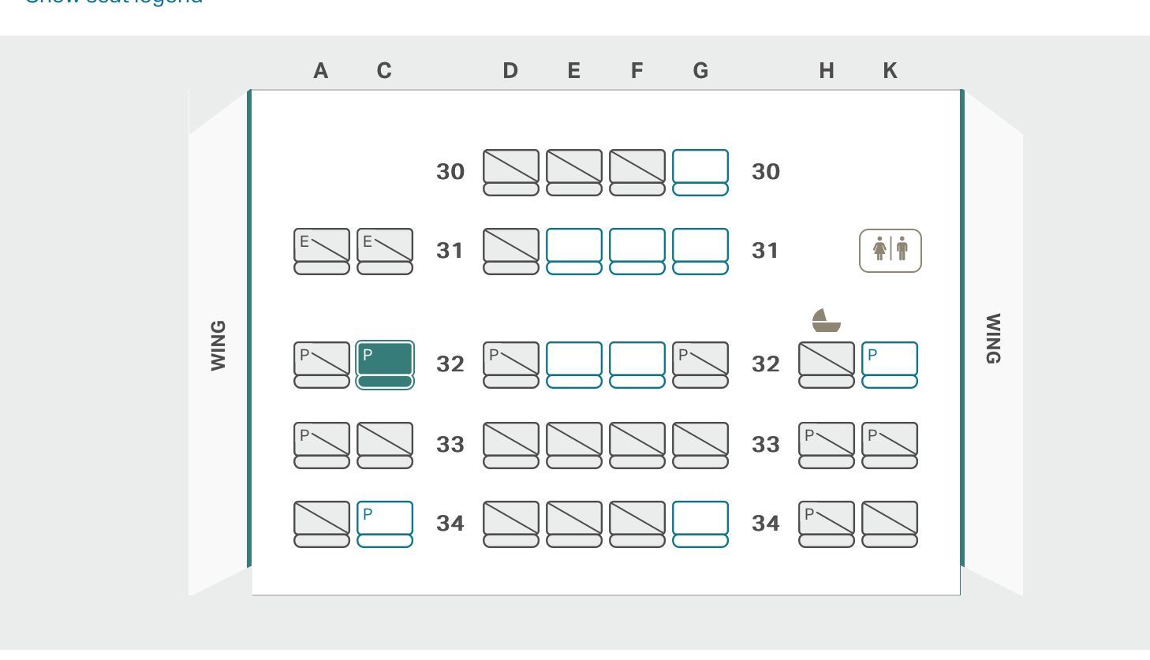Choose preferred seat 34C
The height and width of the screenshot is (660, 1150).
(x=384, y=523)
